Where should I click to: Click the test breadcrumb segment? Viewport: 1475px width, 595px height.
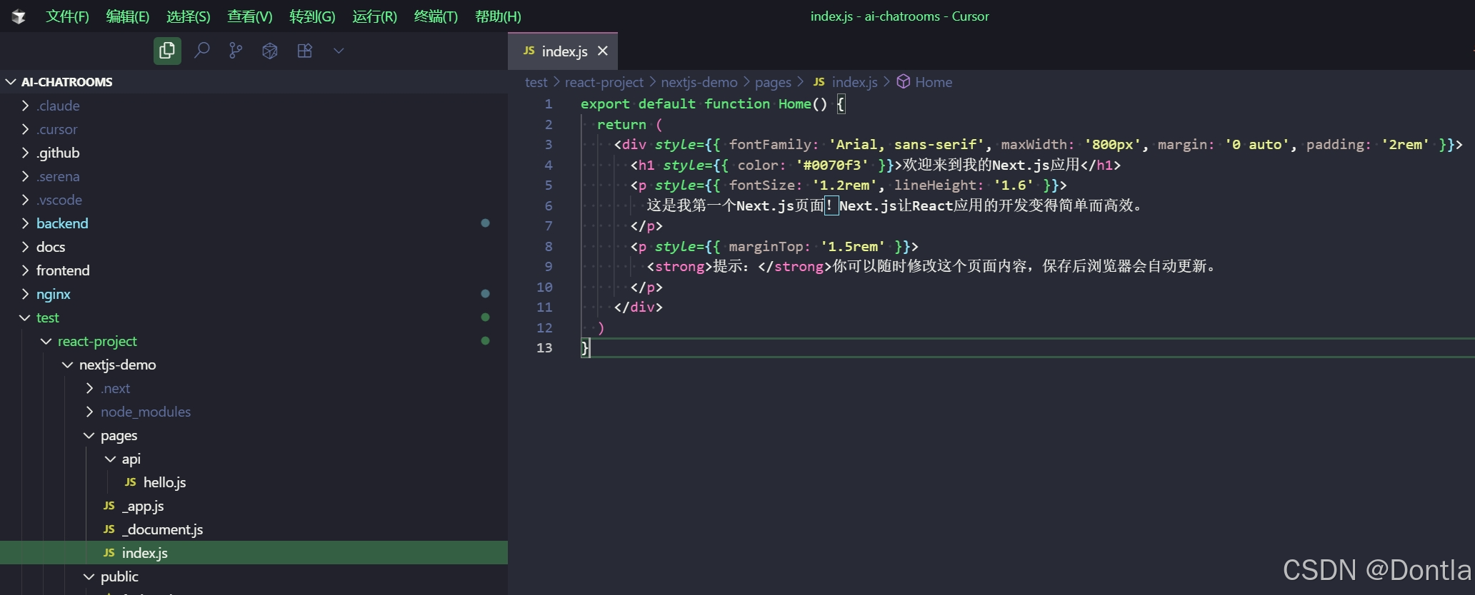click(536, 82)
